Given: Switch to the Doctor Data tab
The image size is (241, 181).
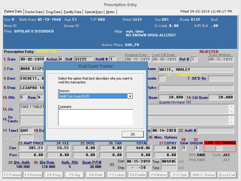Looking at the screenshot, I should click(34, 12).
